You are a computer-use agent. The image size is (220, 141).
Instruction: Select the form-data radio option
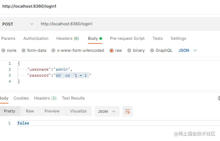(24, 50)
